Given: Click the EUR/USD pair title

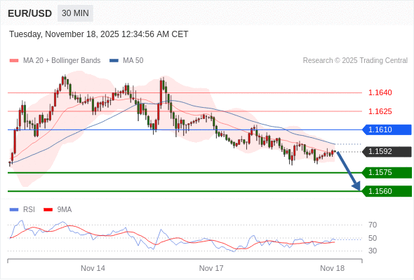Looking at the screenshot, I should [x=30, y=13].
